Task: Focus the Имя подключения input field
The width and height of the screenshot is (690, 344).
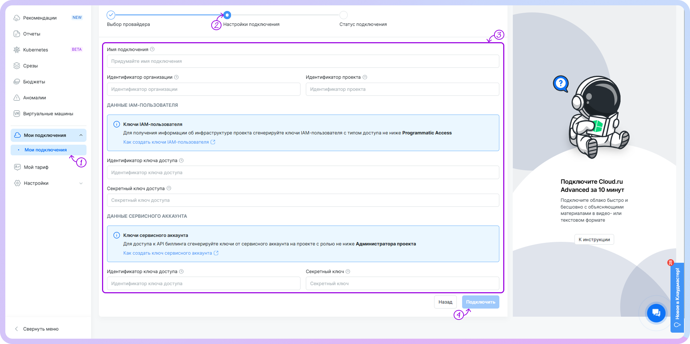Action: pyautogui.click(x=303, y=61)
